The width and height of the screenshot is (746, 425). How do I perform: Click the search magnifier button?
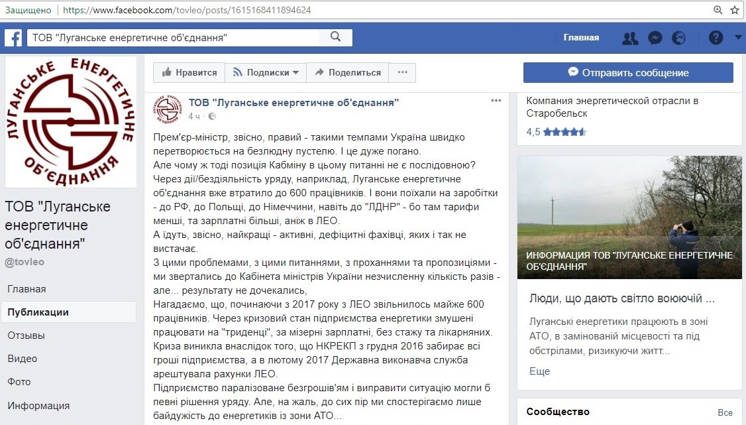point(335,37)
